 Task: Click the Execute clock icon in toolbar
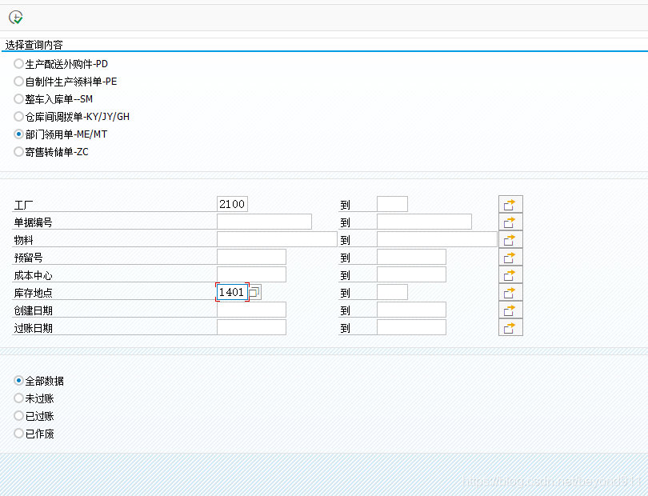click(x=16, y=18)
